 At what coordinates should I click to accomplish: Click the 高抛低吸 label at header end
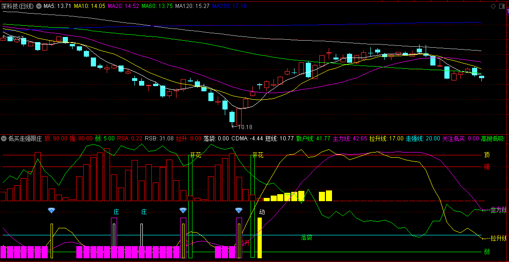(494, 139)
